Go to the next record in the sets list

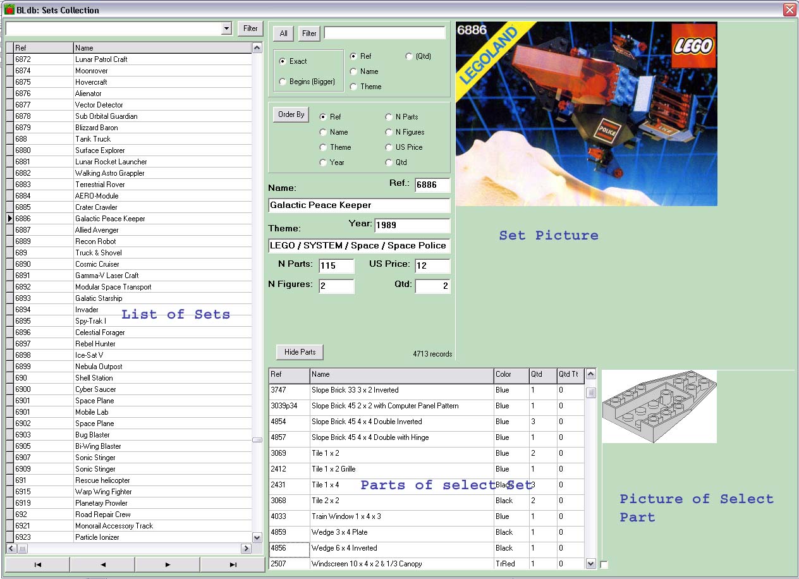(168, 564)
